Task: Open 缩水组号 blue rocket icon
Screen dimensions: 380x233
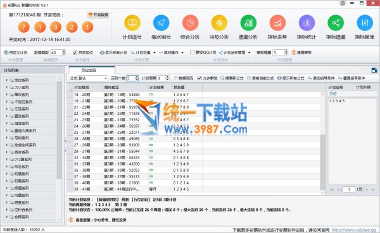Action: coord(161,23)
